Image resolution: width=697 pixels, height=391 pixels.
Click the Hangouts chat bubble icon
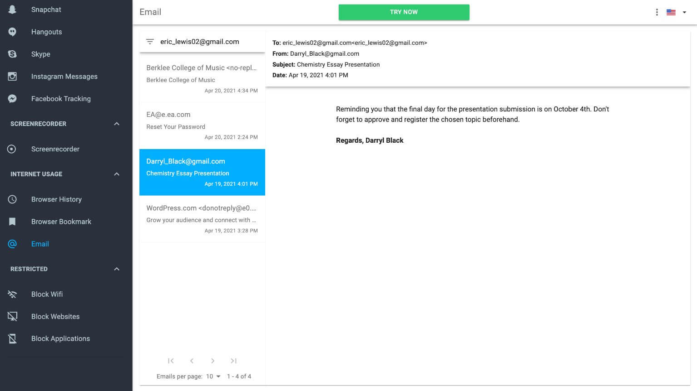[x=12, y=32]
